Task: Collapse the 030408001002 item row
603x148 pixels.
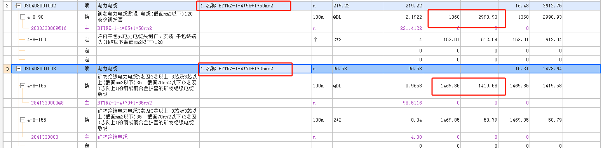Action: coord(19,6)
